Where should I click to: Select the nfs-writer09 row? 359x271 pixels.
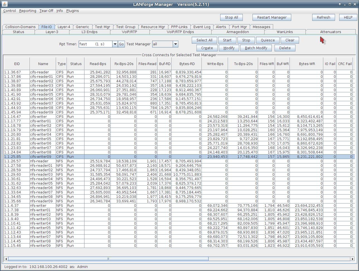(178, 246)
